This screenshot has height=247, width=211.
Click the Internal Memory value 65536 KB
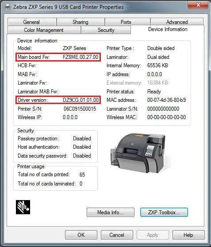[x=157, y=66]
